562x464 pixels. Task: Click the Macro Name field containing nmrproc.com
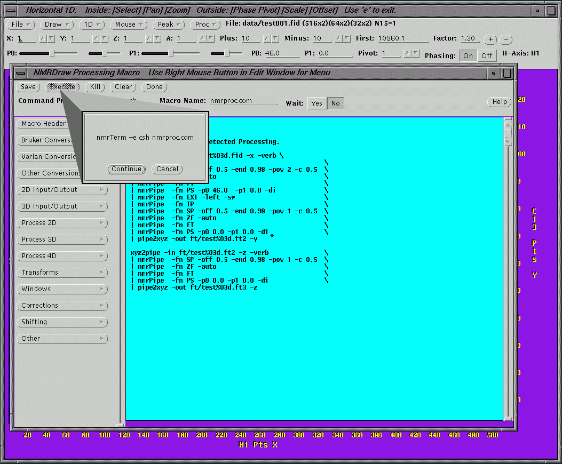coord(244,101)
